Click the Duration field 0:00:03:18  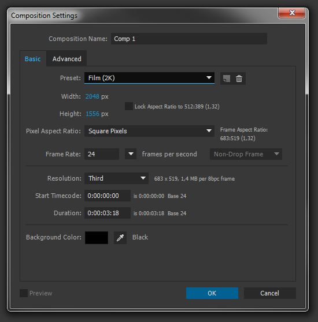108,213
